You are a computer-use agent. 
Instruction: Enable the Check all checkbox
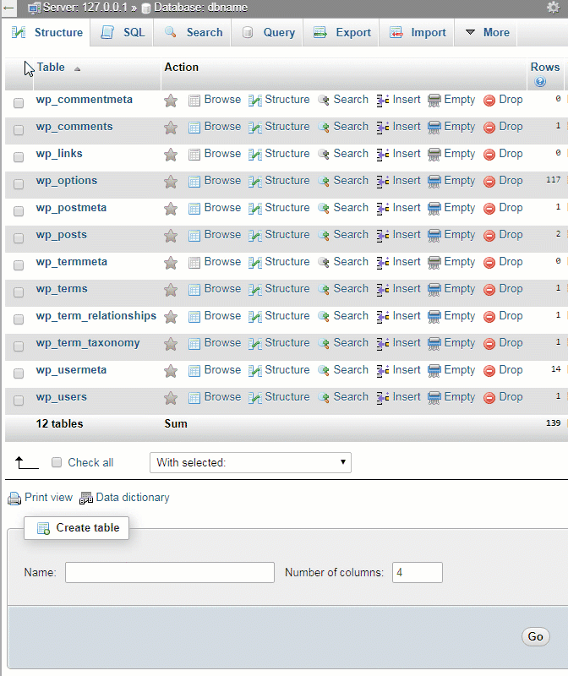coord(57,462)
